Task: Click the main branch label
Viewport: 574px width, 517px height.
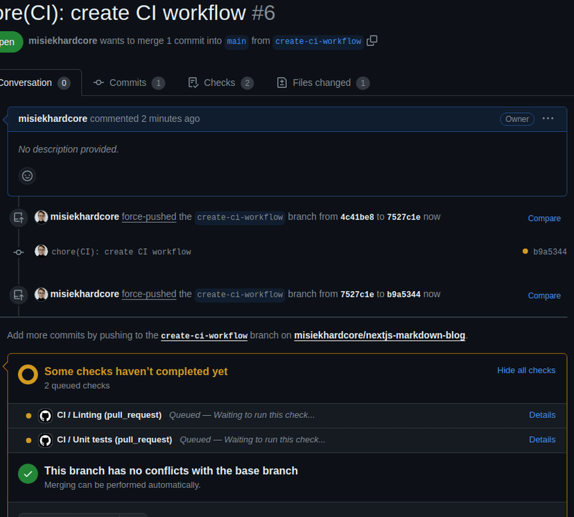Action: point(236,42)
